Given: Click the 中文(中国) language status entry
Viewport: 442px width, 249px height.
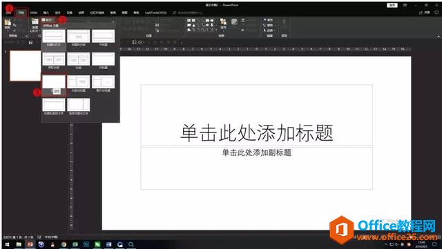Looking at the screenshot, I should (51, 237).
